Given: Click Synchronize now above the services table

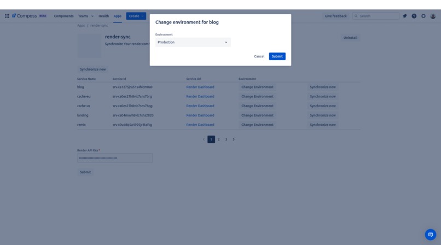Looking at the screenshot, I should coord(92,69).
